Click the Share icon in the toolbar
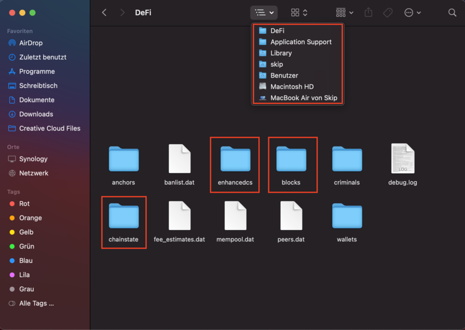The image size is (465, 330). pyautogui.click(x=368, y=12)
